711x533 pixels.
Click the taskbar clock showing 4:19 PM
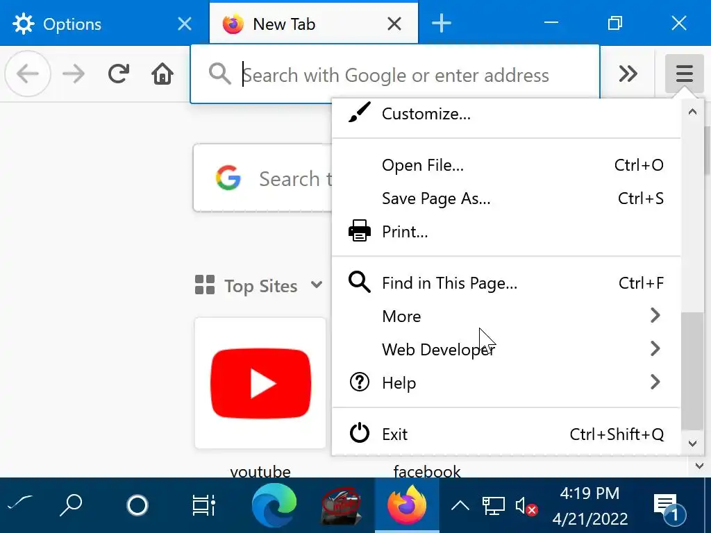point(589,505)
